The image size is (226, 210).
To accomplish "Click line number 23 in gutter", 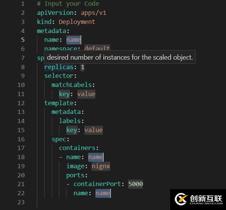I will (x=21, y=202).
